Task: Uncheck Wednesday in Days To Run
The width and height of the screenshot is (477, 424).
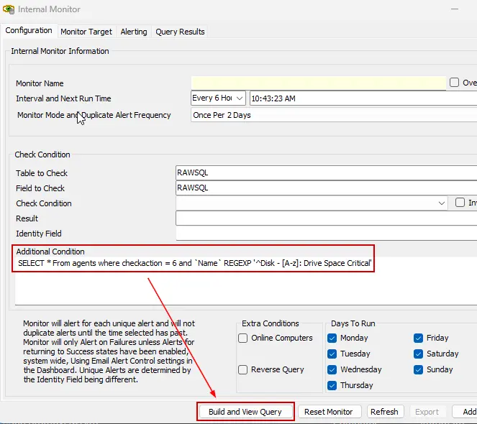Action: (x=332, y=369)
